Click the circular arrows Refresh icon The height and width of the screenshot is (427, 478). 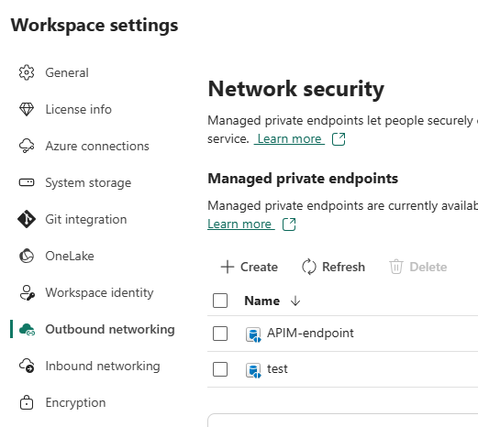[x=309, y=267]
